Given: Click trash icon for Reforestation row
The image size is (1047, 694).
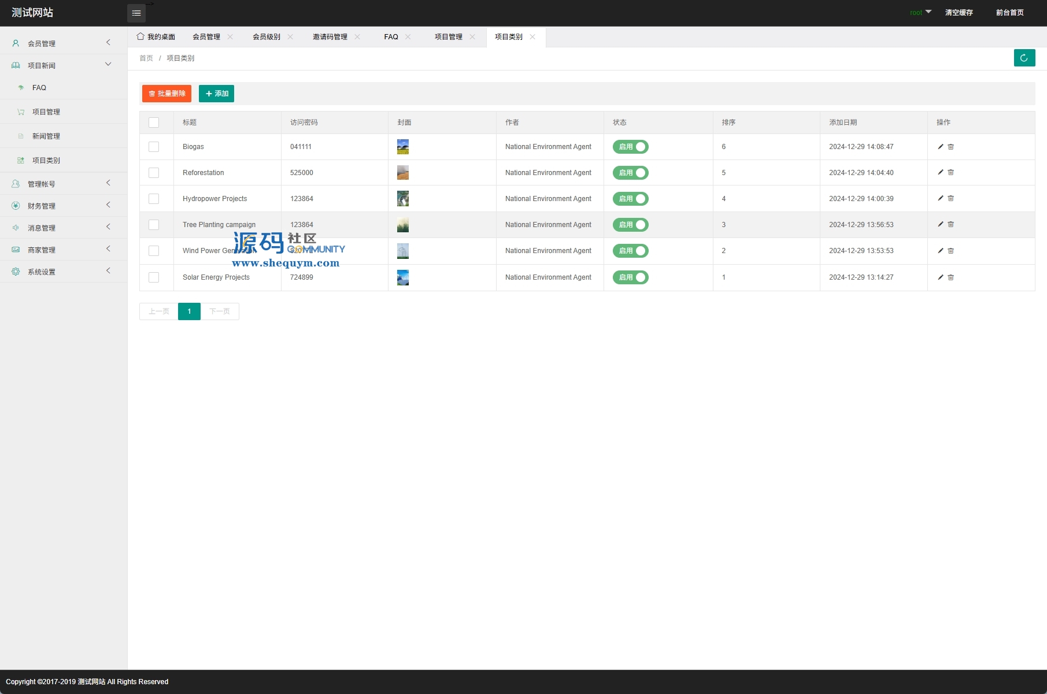Looking at the screenshot, I should tap(951, 173).
